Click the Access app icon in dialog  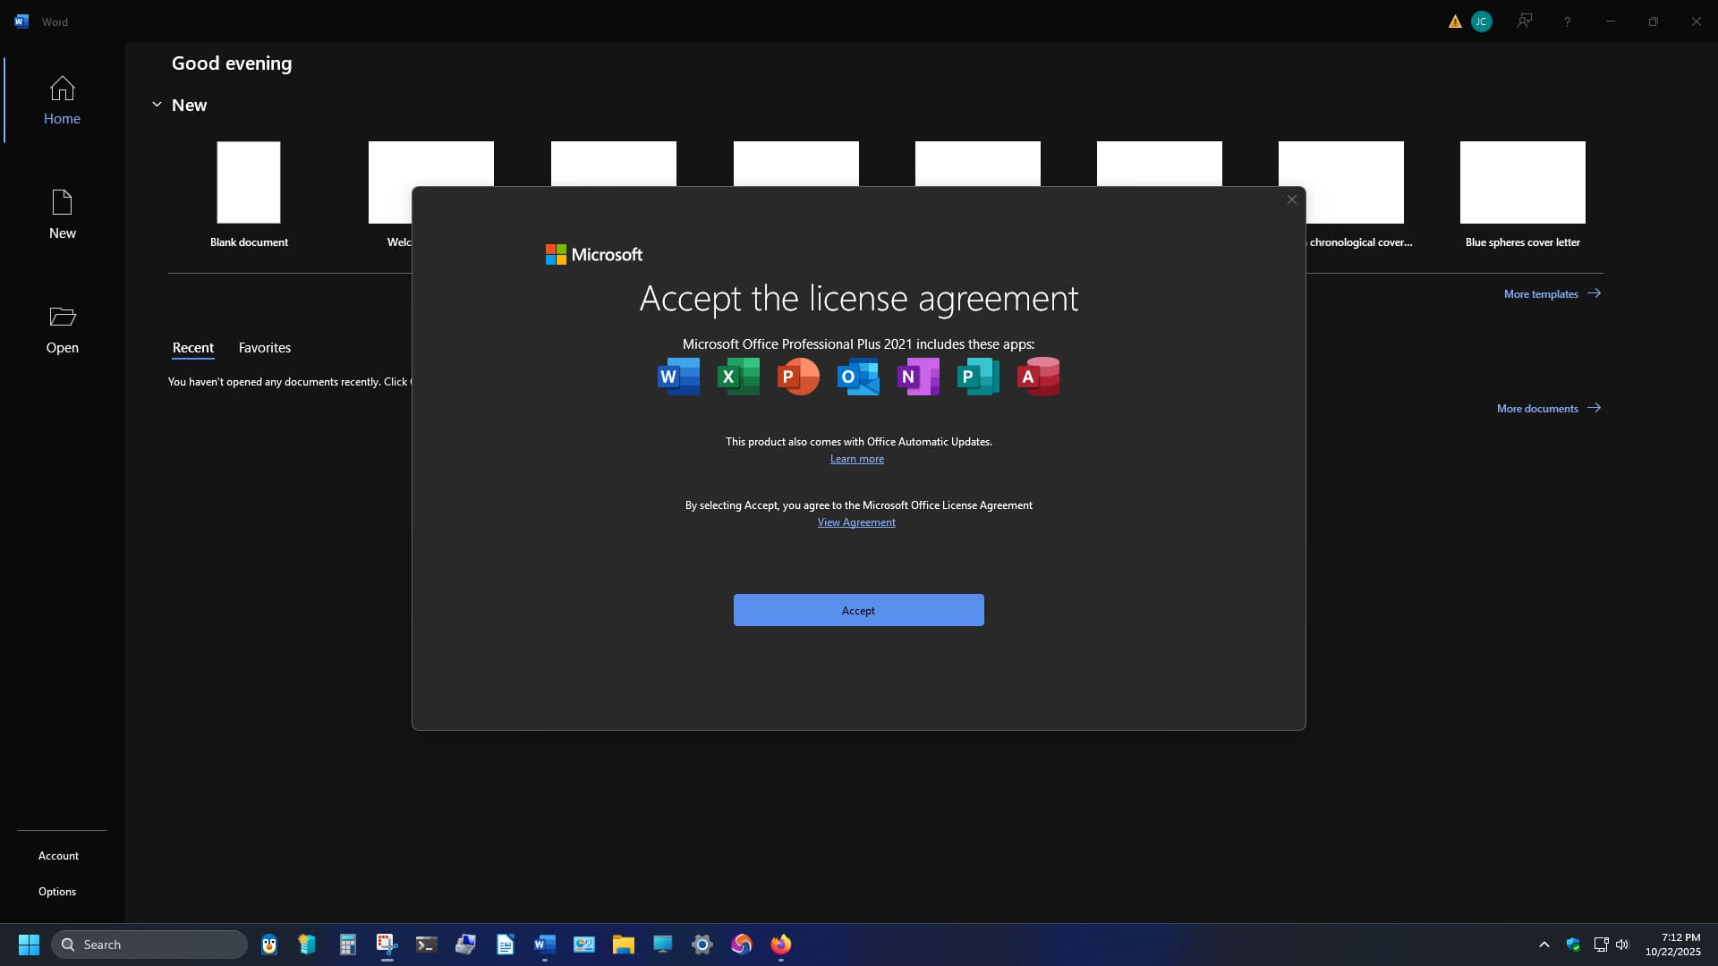click(1038, 377)
